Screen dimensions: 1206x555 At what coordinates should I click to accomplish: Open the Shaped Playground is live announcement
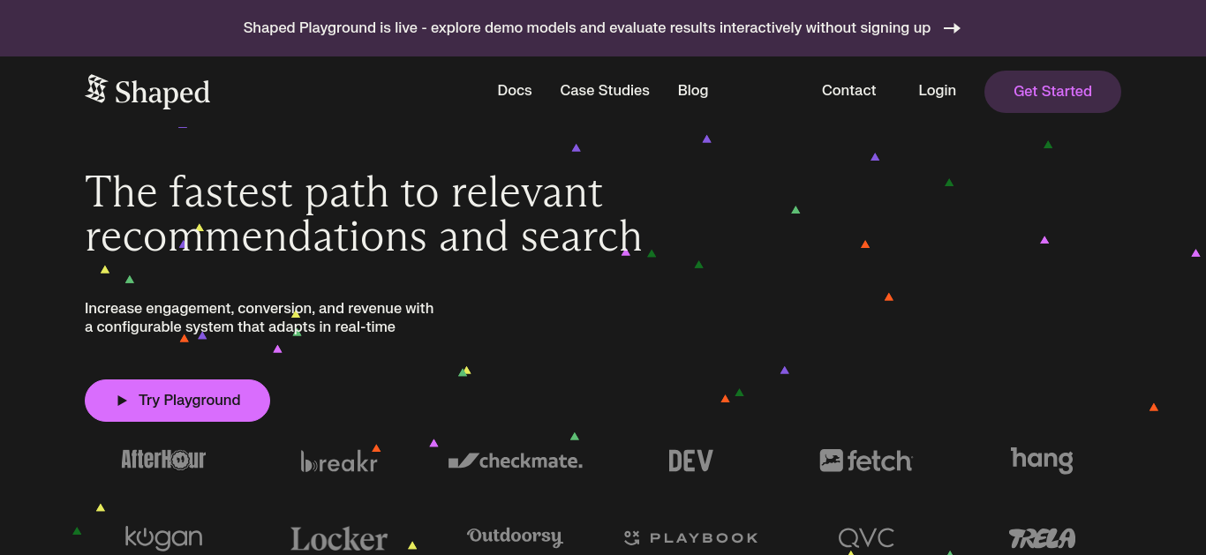pos(587,28)
